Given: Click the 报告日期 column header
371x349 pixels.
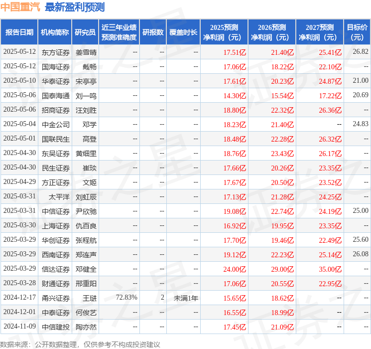Looking at the screenshot, I should coord(19,32).
